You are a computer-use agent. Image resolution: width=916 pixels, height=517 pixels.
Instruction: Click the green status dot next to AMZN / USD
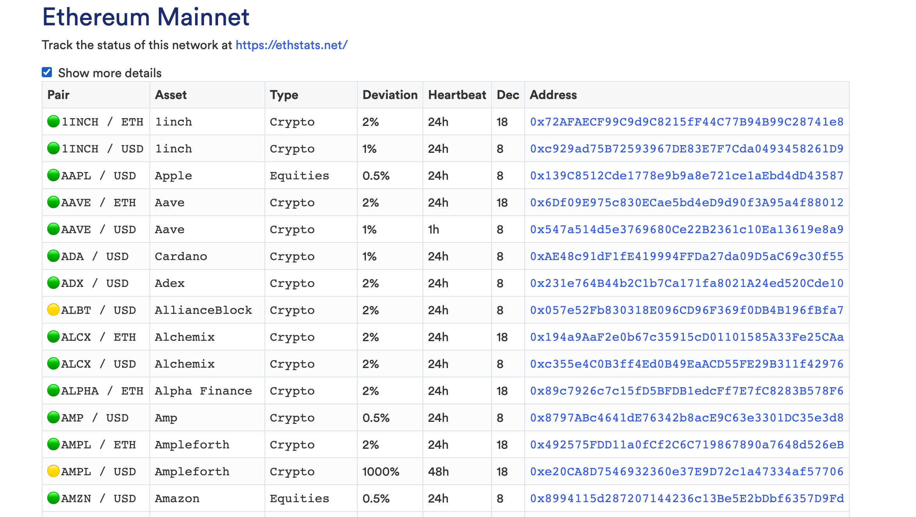click(53, 498)
